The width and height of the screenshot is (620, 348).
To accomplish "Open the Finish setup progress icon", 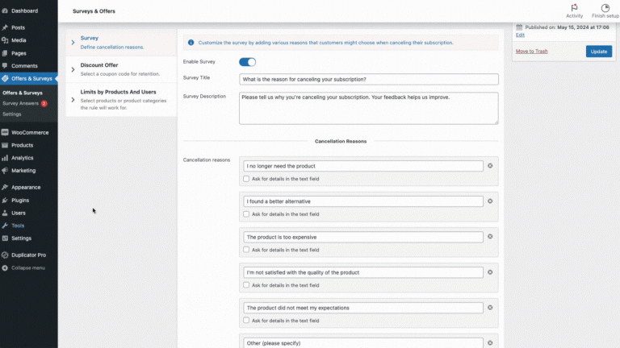I will coord(605,7).
